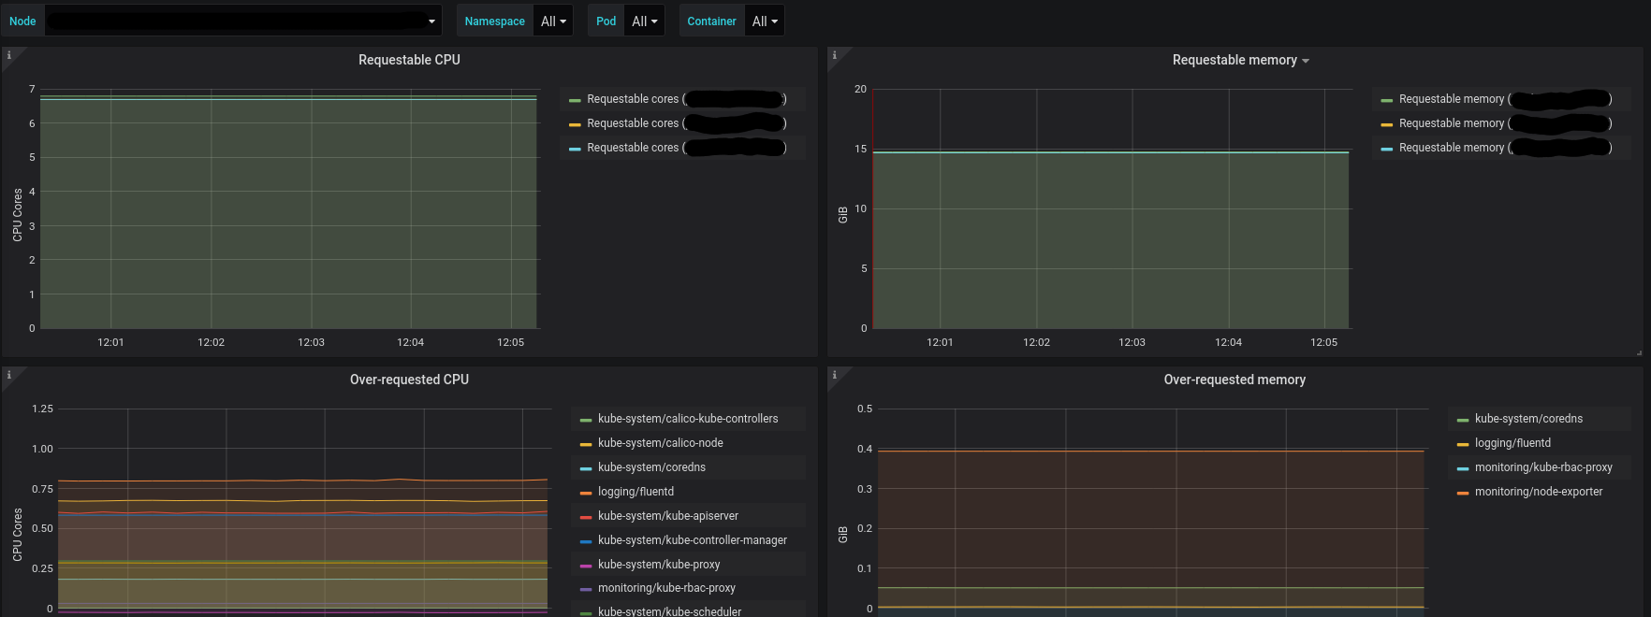The height and width of the screenshot is (617, 1651).
Task: Toggle monitoring/node-exporter series in memory legend
Action: coord(1538,492)
